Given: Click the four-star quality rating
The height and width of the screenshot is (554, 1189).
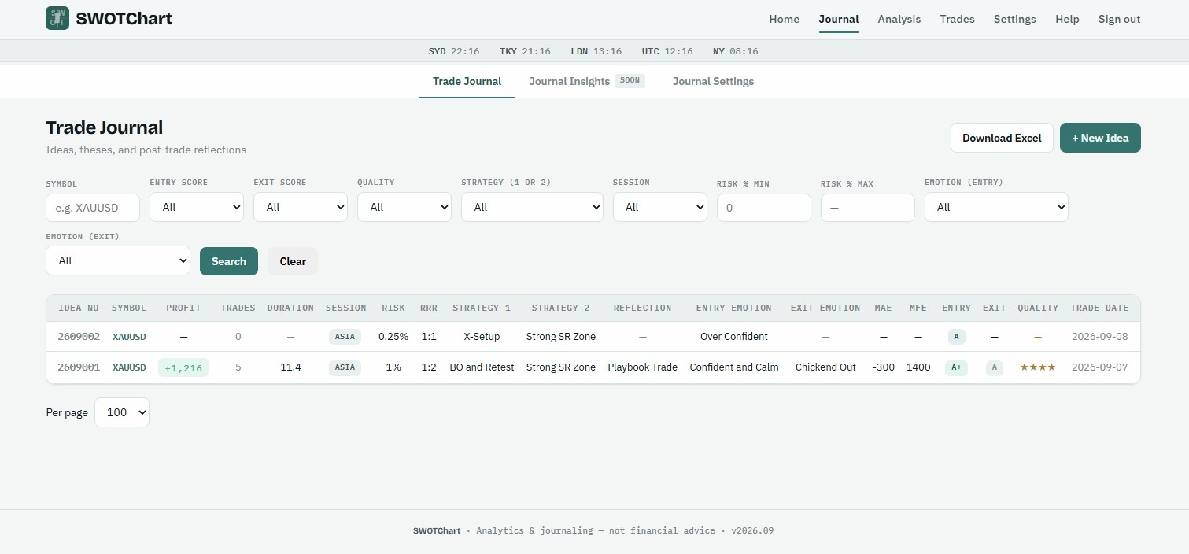Looking at the screenshot, I should pyautogui.click(x=1038, y=367).
